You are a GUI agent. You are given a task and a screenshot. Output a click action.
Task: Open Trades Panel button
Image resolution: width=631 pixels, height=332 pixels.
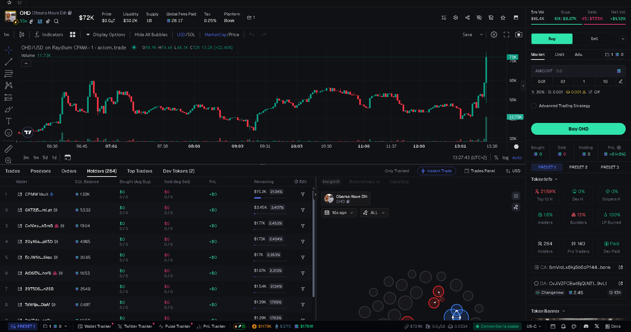pyautogui.click(x=480, y=171)
